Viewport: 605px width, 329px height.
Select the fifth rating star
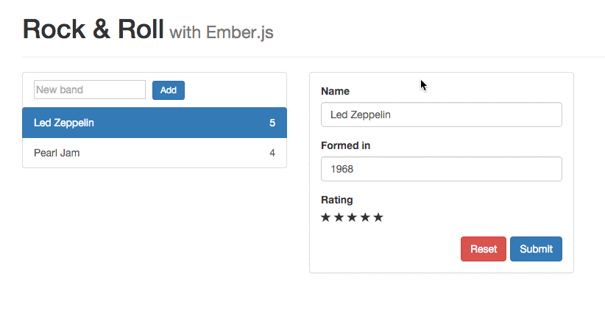[x=378, y=217]
